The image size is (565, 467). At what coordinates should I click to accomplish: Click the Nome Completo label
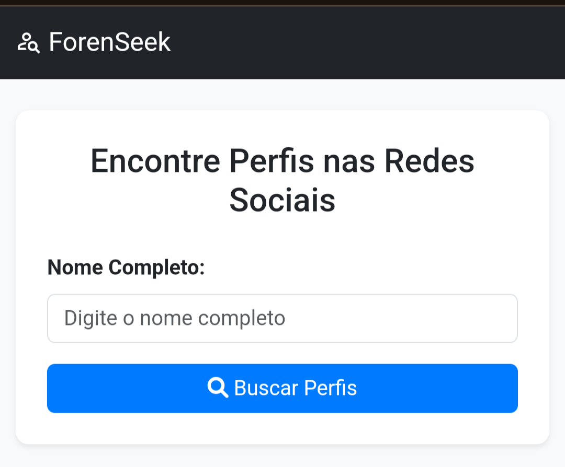click(x=126, y=268)
